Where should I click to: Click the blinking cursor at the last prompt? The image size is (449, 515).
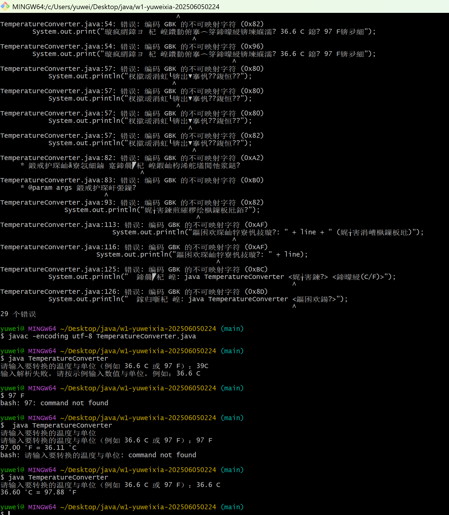[x=9, y=513]
